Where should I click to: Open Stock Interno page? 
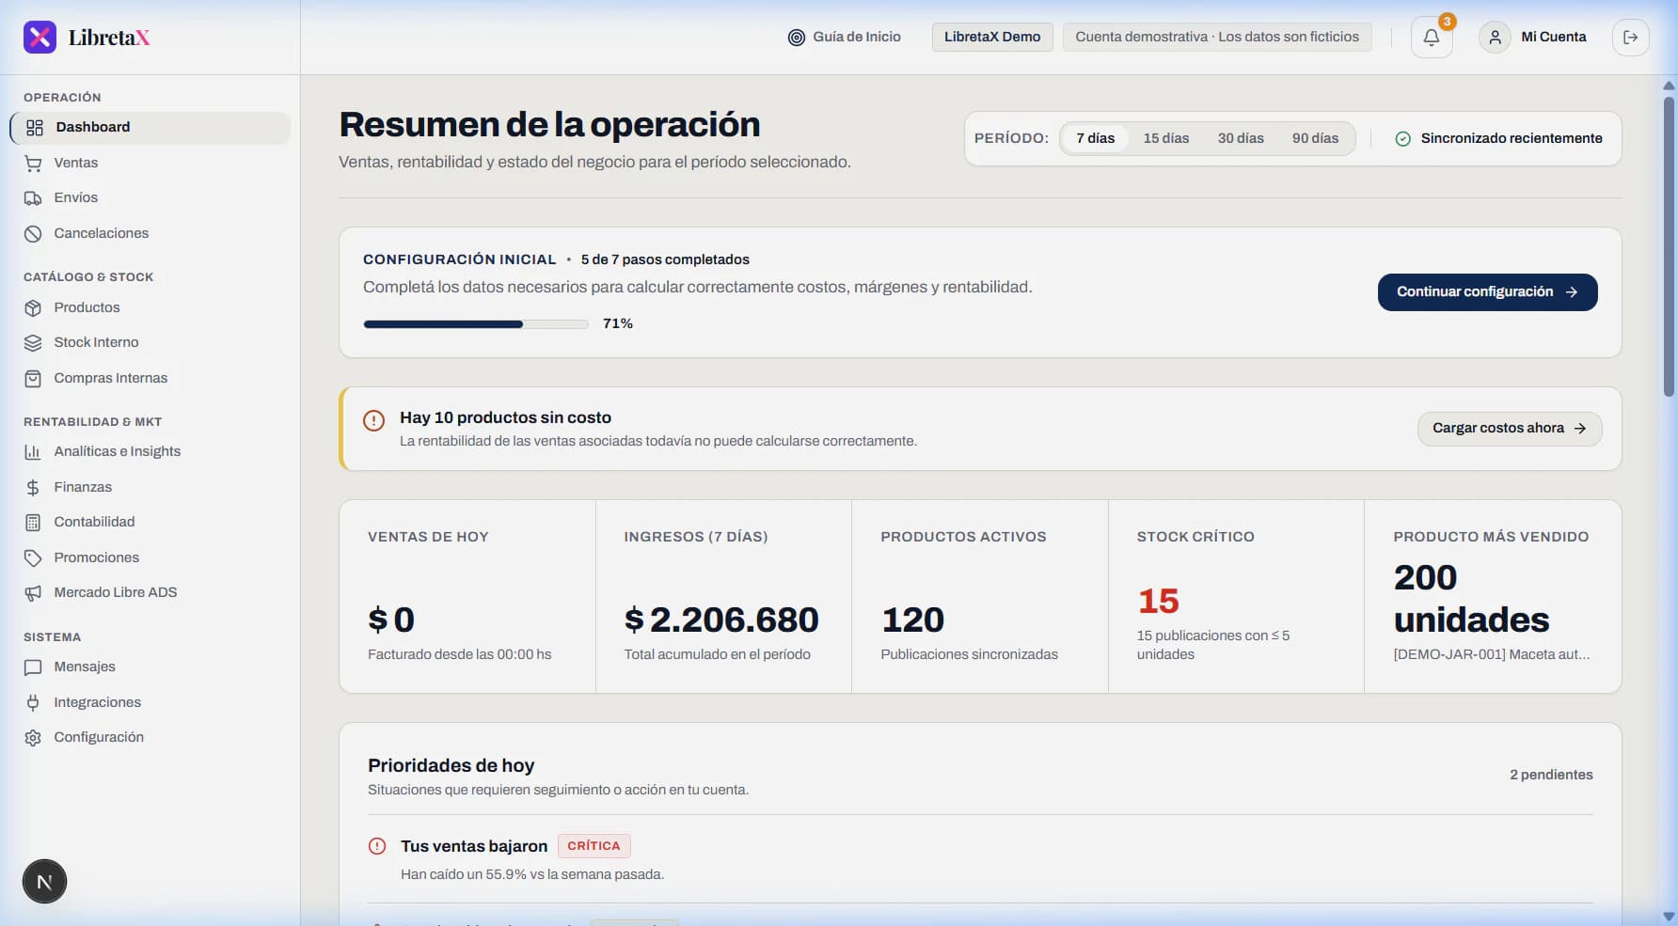[150, 343]
